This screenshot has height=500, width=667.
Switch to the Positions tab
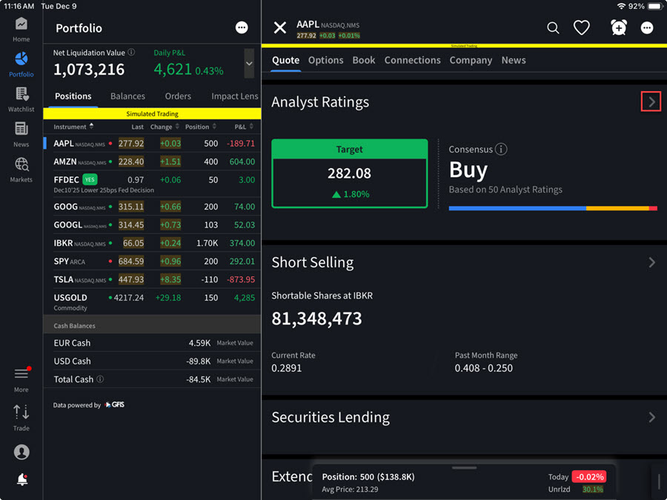pyautogui.click(x=73, y=96)
